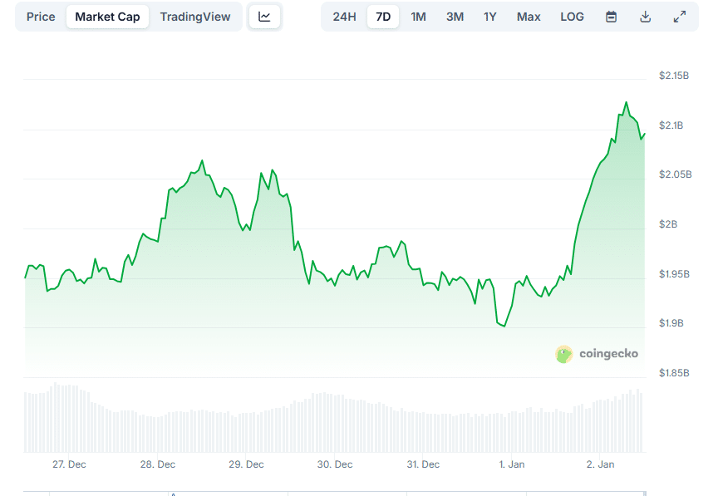
Task: Click the line chart type icon
Action: coord(264,17)
